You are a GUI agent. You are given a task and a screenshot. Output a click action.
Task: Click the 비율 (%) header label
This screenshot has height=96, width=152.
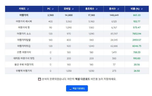[x=135, y=9]
